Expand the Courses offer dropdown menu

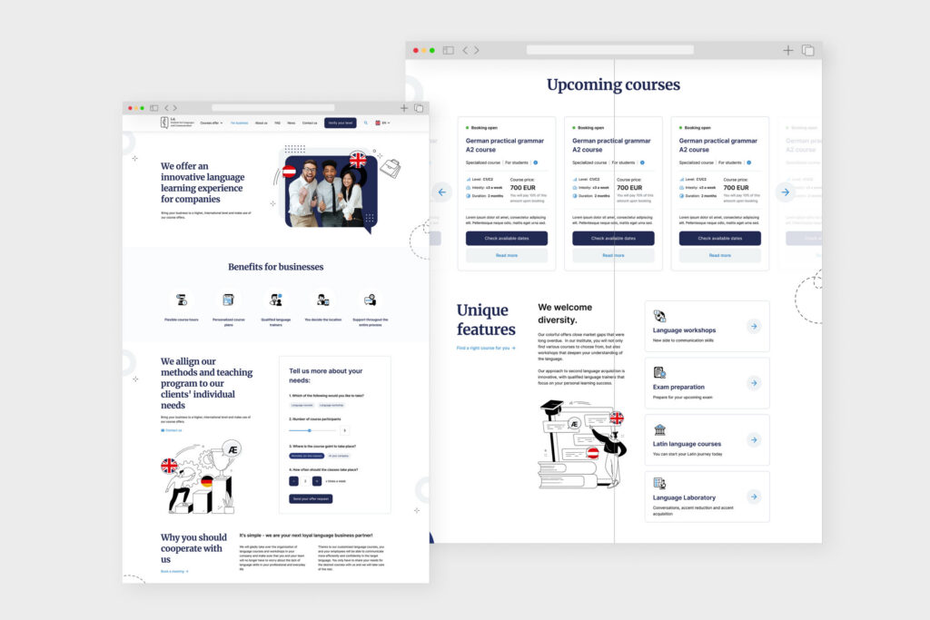211,123
